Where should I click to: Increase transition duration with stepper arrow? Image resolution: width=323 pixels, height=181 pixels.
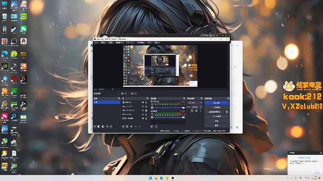coord(201,106)
